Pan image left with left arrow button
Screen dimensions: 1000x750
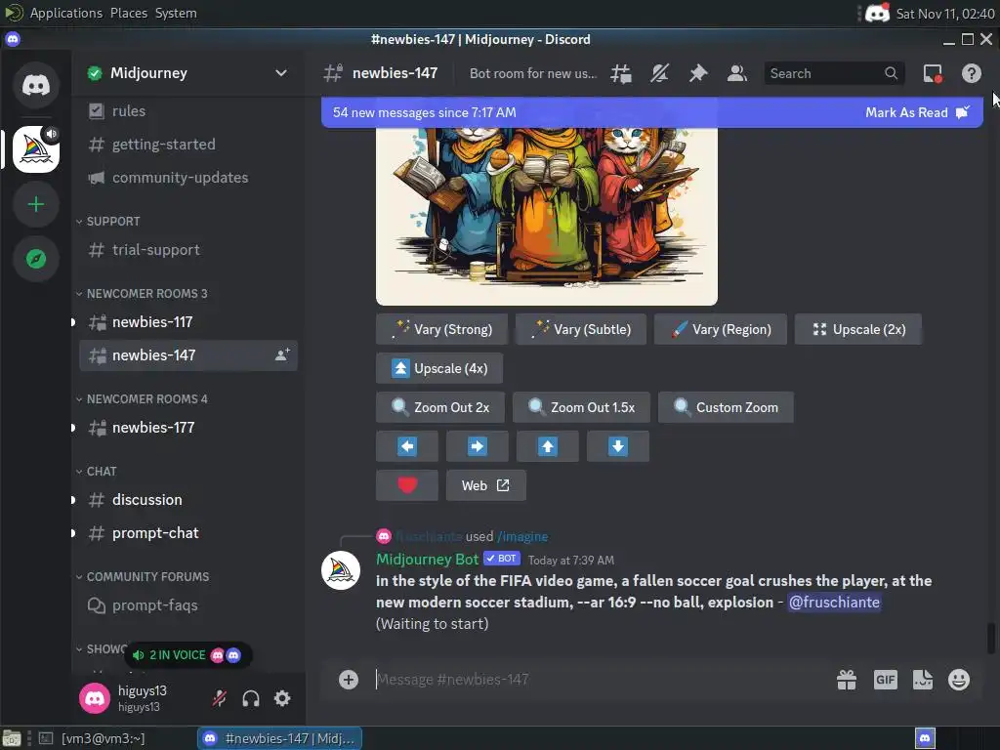[407, 446]
